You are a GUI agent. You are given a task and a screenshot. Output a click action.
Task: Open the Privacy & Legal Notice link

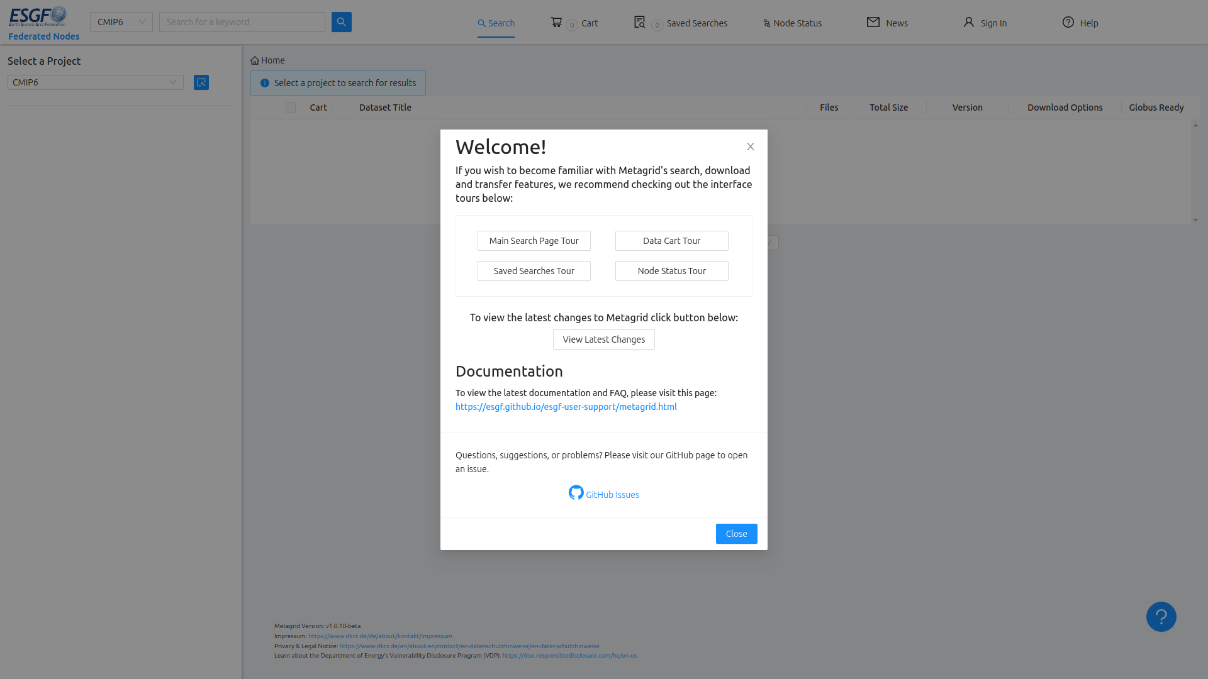point(469,646)
